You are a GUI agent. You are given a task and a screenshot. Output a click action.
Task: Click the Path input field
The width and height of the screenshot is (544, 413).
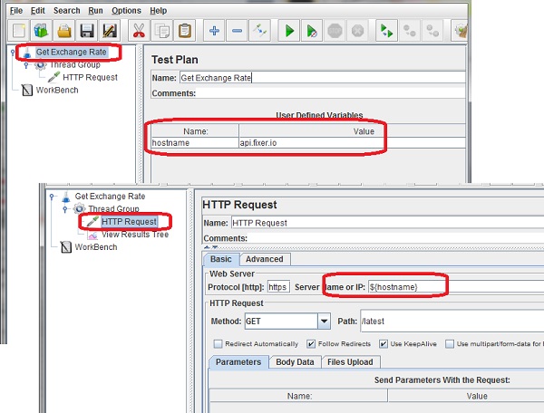pos(444,321)
